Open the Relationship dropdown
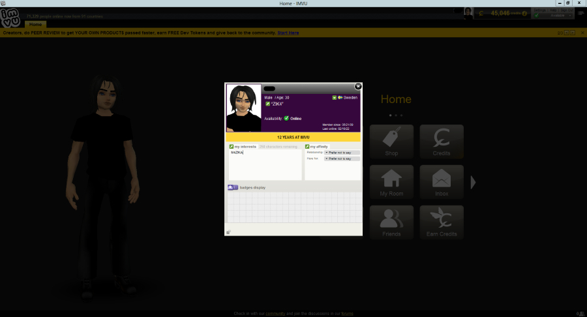 tap(342, 153)
